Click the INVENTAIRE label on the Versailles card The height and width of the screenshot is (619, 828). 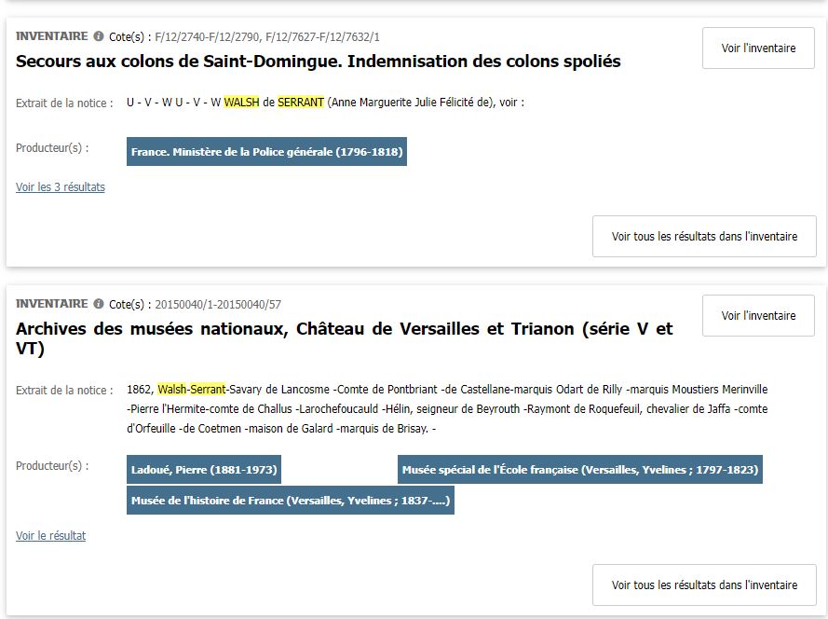[x=52, y=304]
